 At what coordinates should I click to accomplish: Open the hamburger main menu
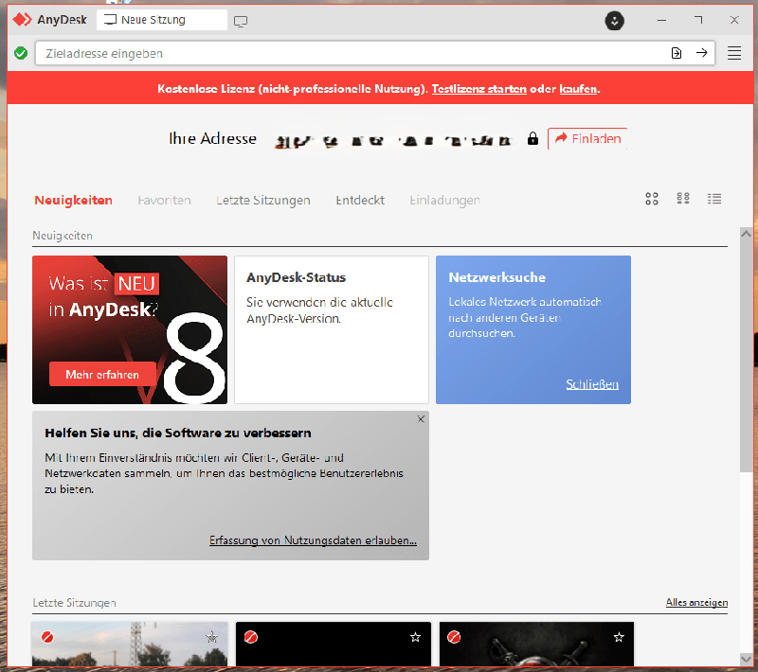(734, 53)
